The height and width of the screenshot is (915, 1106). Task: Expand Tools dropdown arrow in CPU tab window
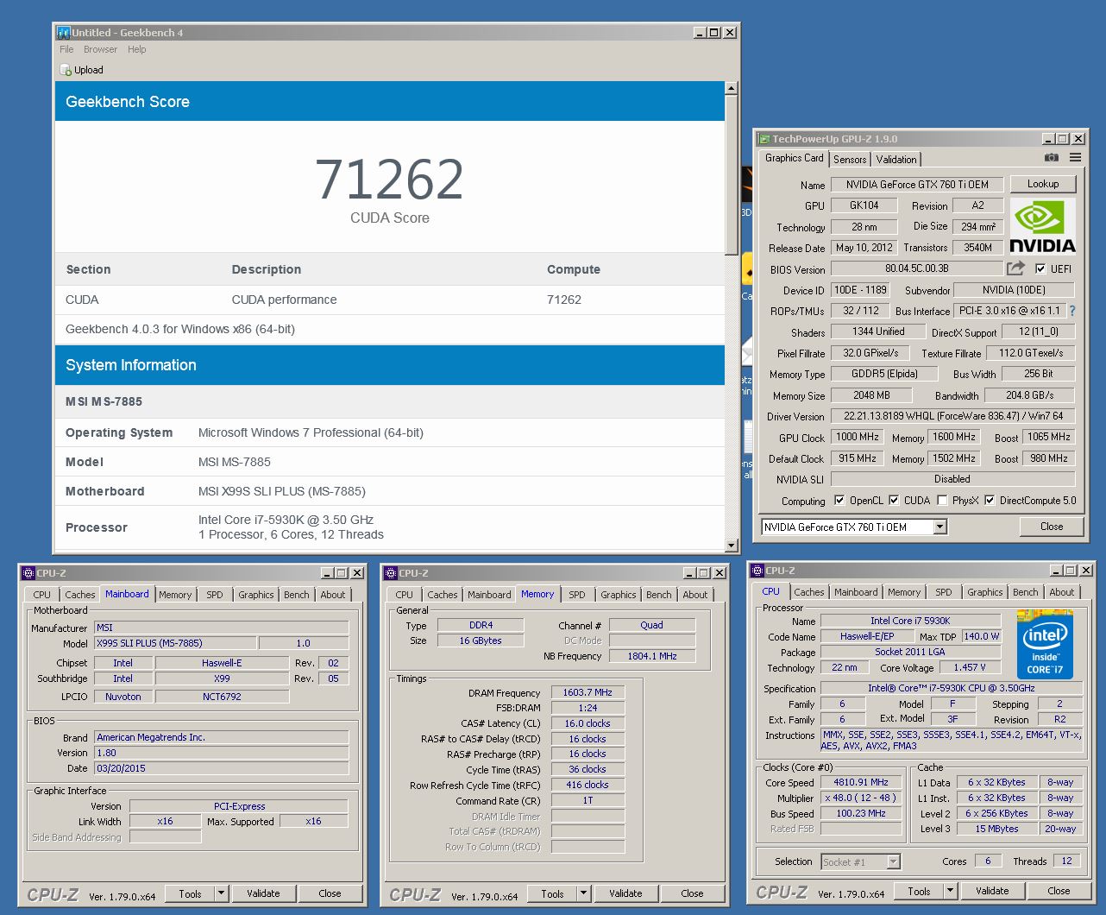pos(951,891)
